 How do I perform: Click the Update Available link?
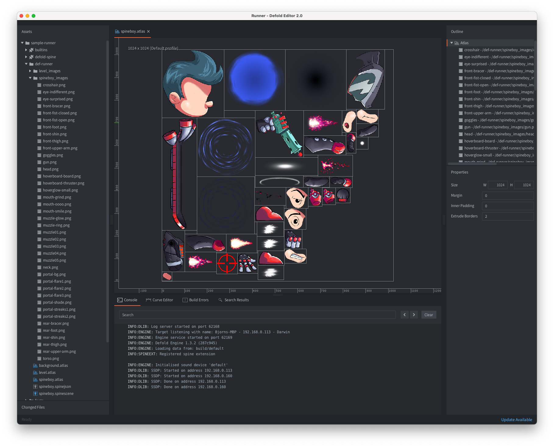click(517, 420)
